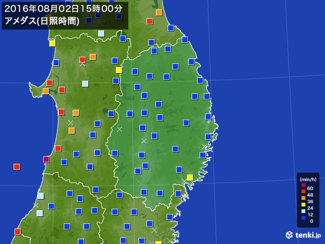Select the red marker overlapping a white X
Viewport: 325px width, 244px height.
pos(83,60)
